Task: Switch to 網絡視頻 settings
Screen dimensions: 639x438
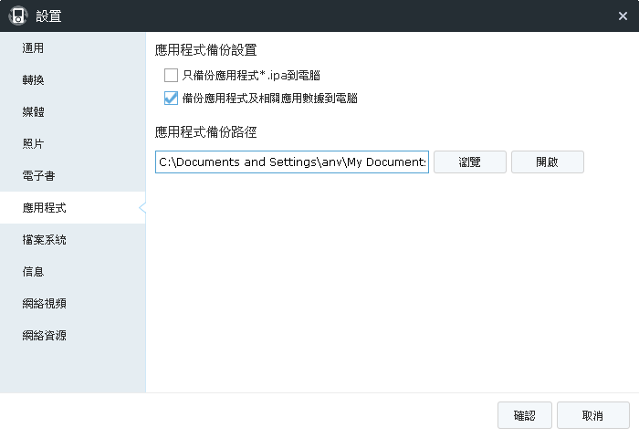Action: click(45, 303)
